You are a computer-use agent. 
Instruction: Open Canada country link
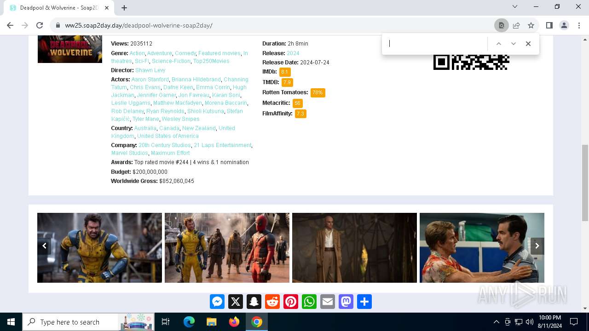point(169,128)
